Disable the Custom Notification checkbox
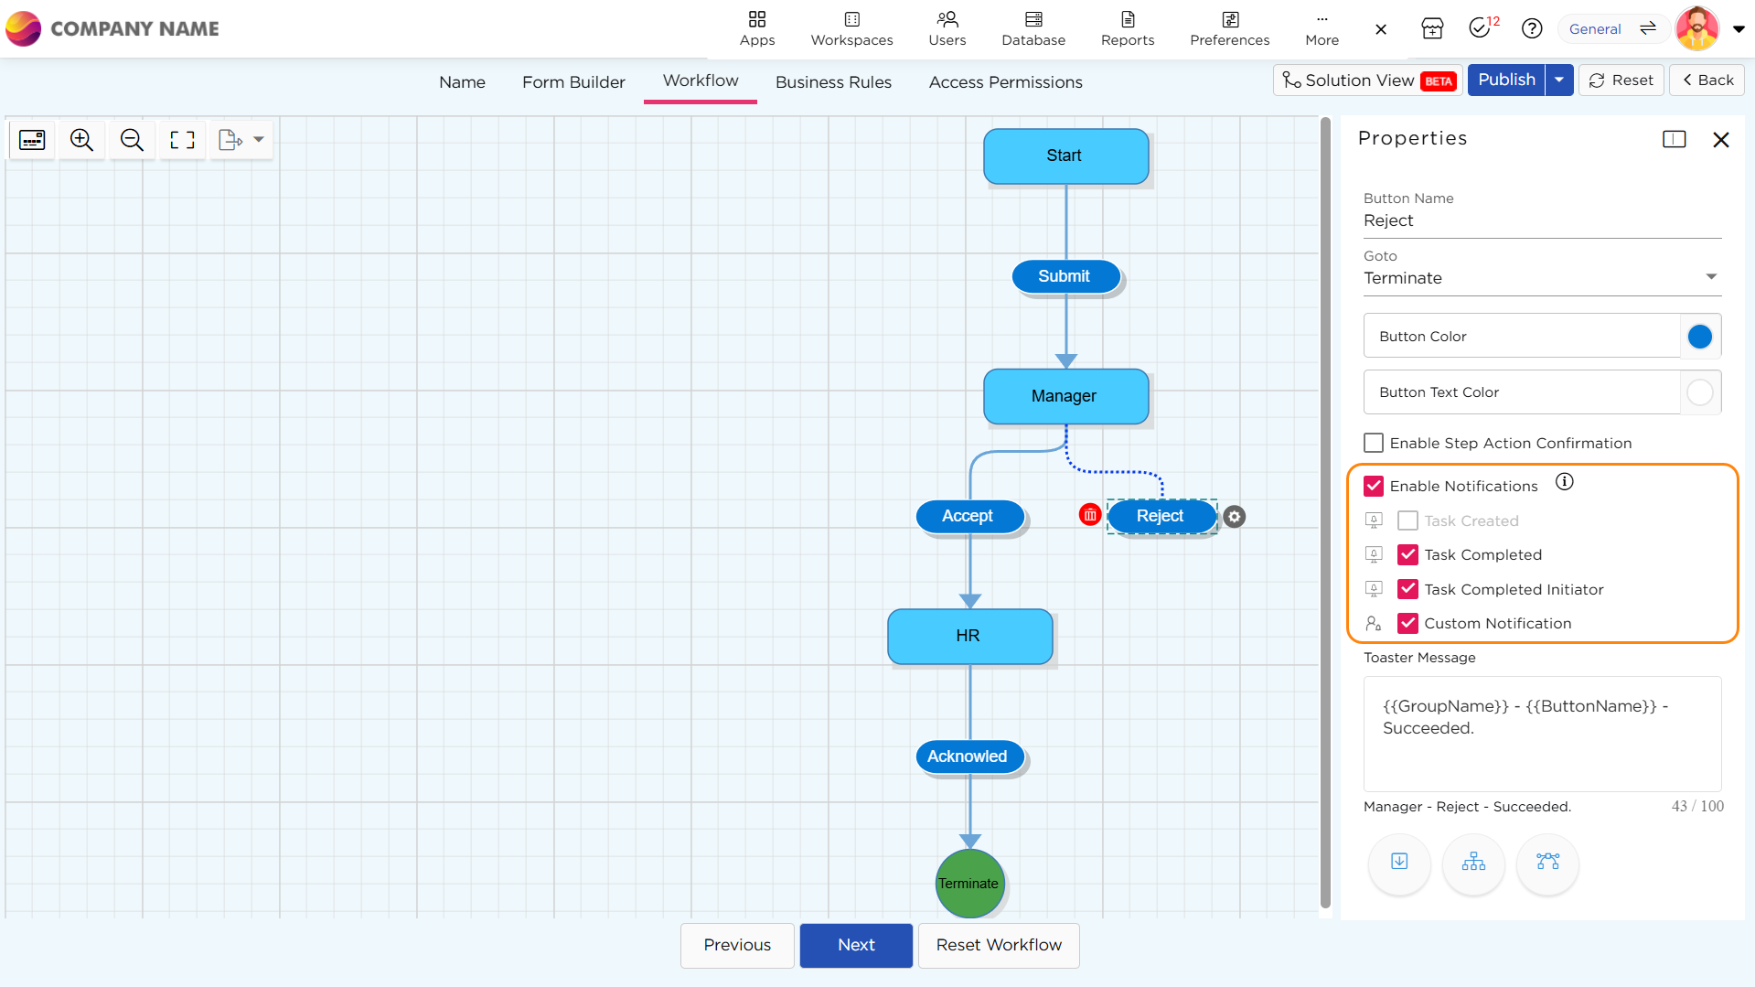 [1407, 624]
